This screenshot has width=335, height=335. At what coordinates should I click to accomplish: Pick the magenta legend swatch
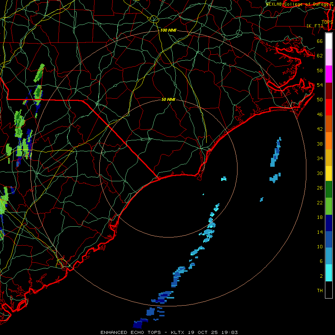point(329,74)
